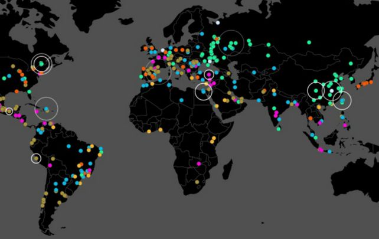Click the green dot at Florida
Screen dimensions: 379x239
coord(30,92)
